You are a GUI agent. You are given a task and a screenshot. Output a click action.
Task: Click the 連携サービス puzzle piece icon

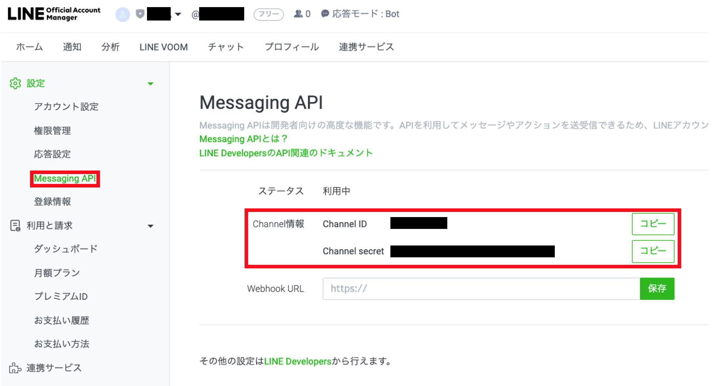[15, 368]
